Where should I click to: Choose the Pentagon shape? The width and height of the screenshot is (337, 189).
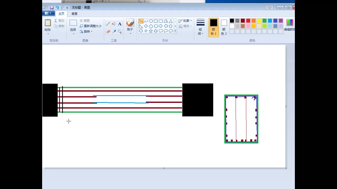(x=151, y=26)
